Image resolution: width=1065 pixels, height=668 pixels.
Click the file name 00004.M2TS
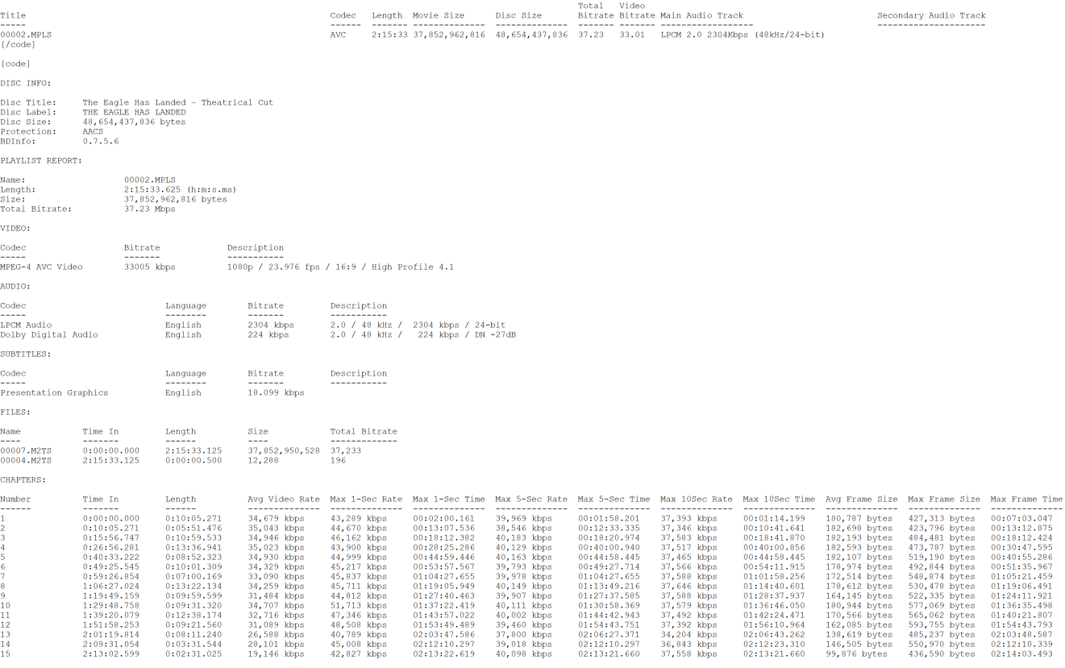tap(26, 461)
